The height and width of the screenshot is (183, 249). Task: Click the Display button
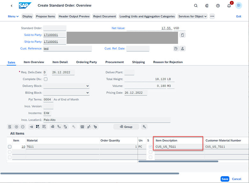click(x=27, y=16)
